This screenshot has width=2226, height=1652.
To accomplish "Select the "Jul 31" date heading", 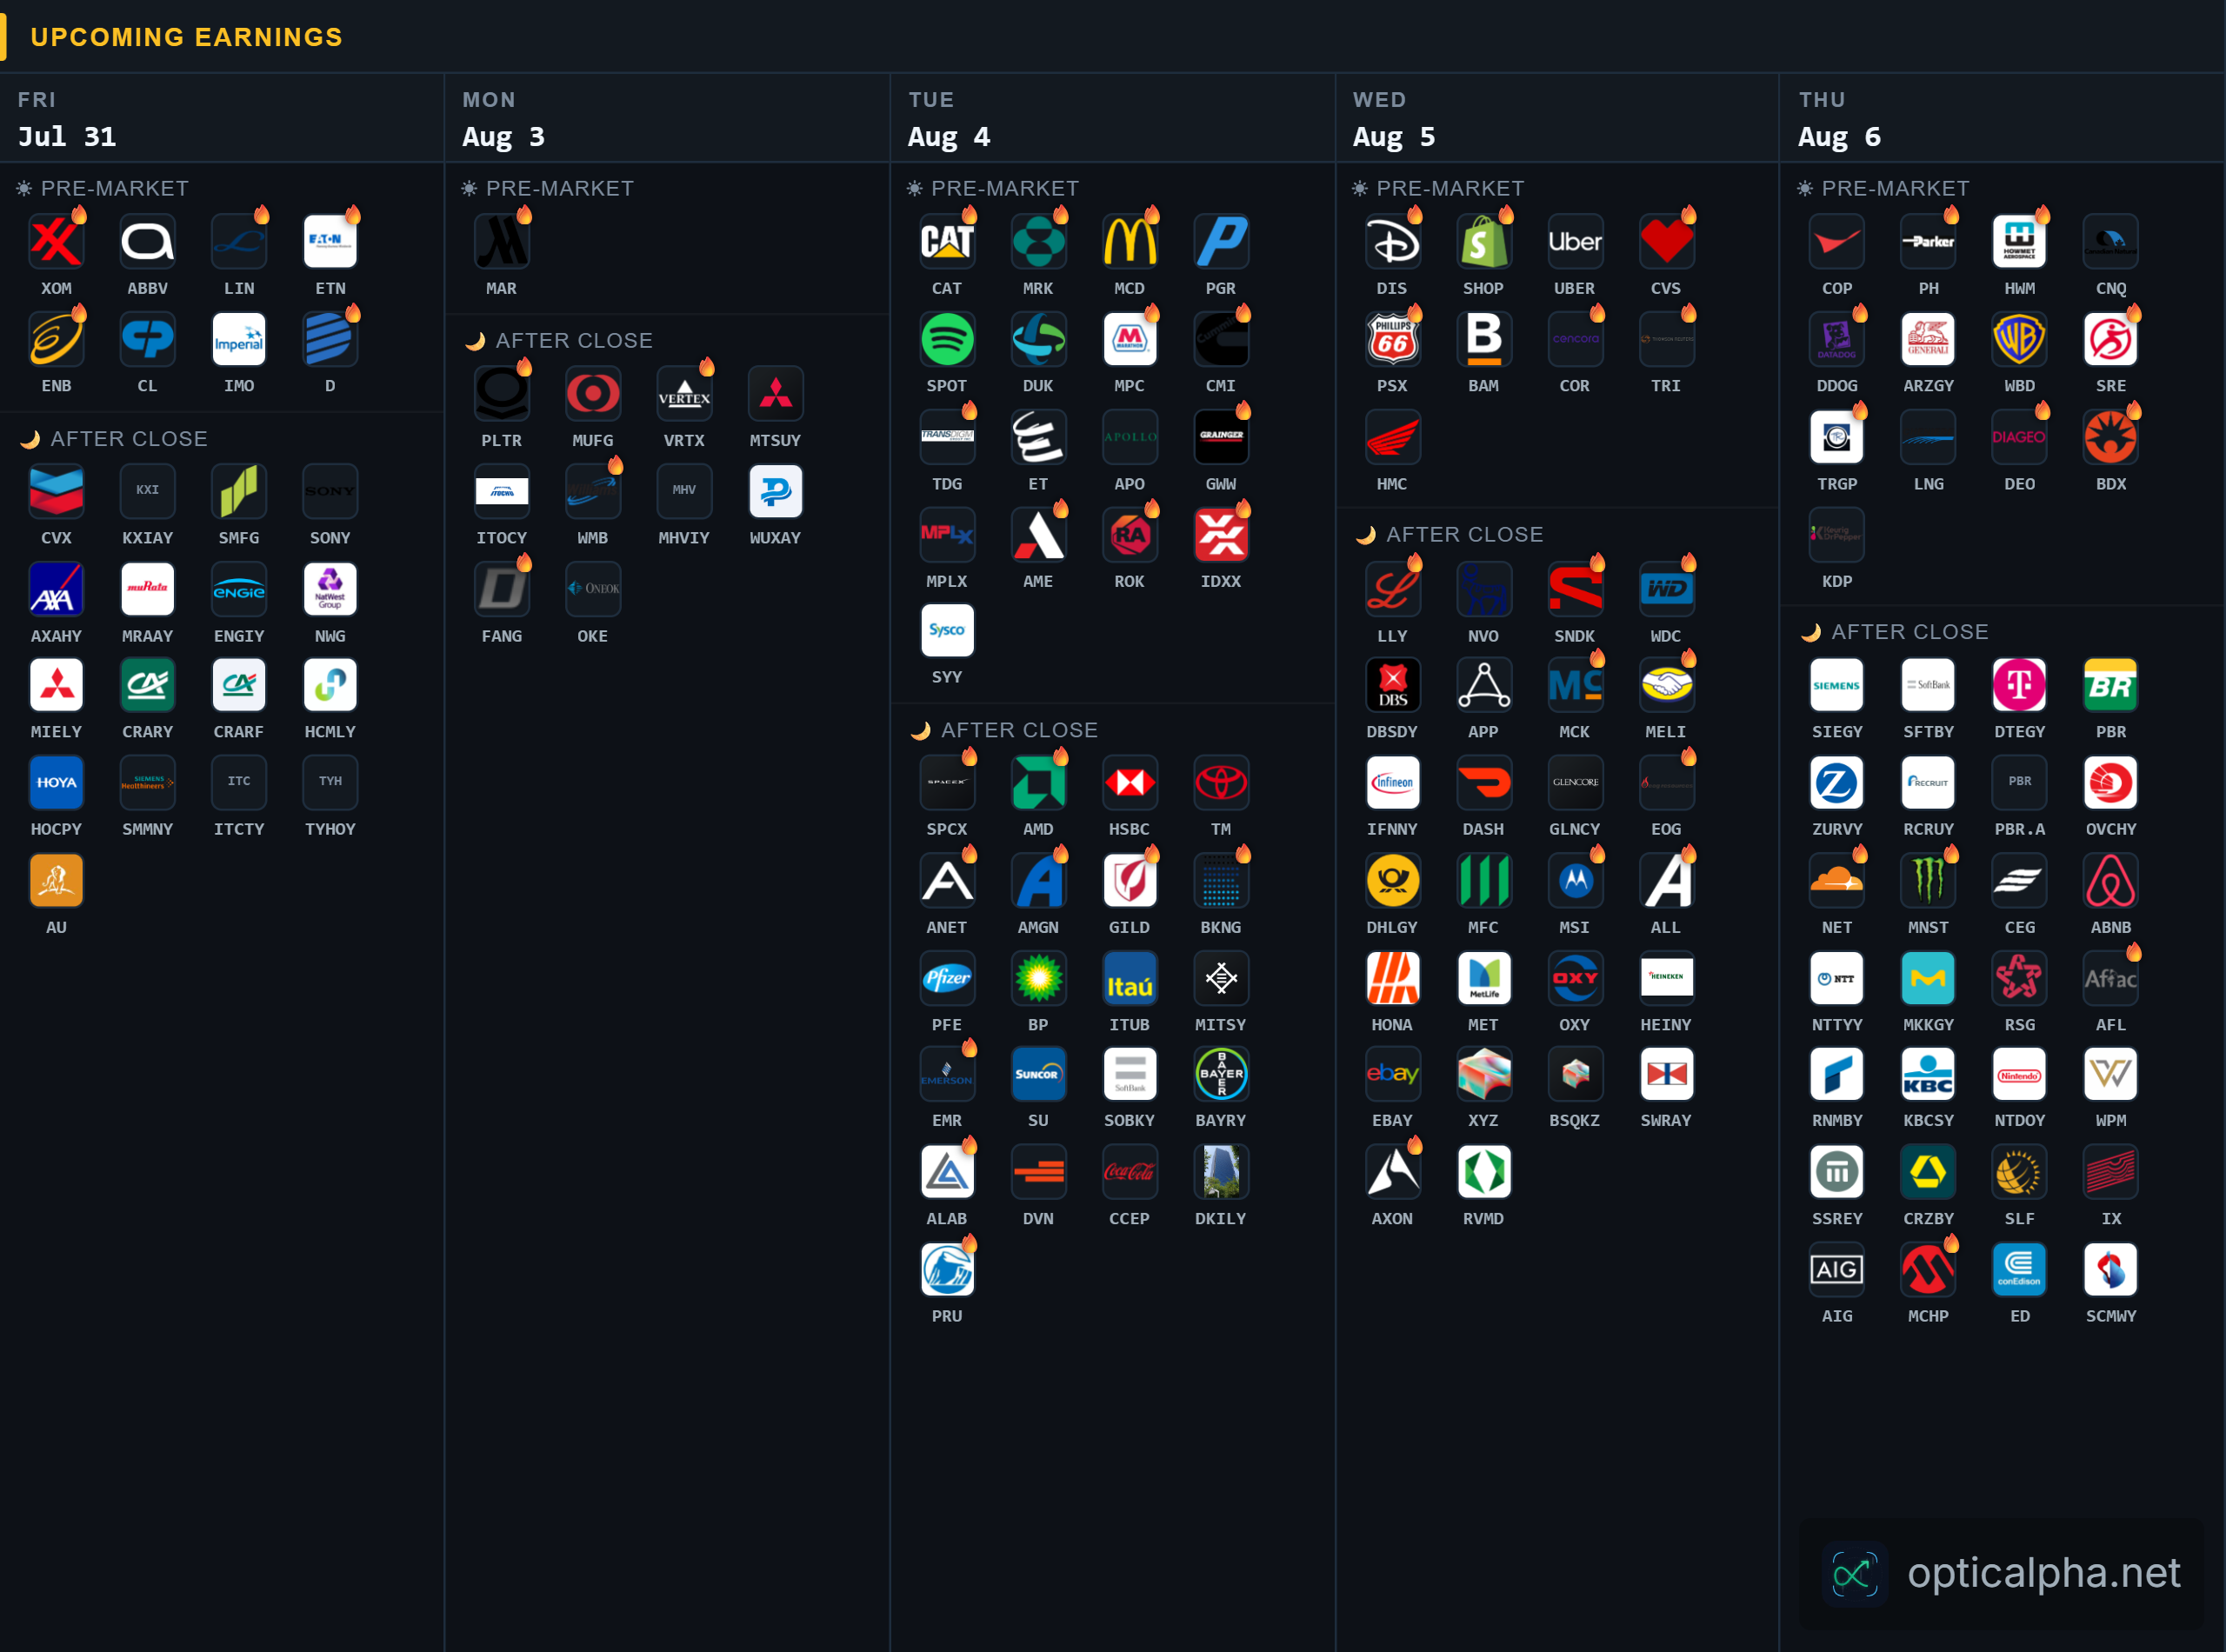I will (x=67, y=136).
